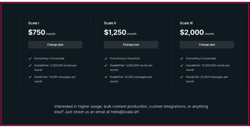Click checkmark beside Scale III Everything in Essentials

(x=182, y=58)
